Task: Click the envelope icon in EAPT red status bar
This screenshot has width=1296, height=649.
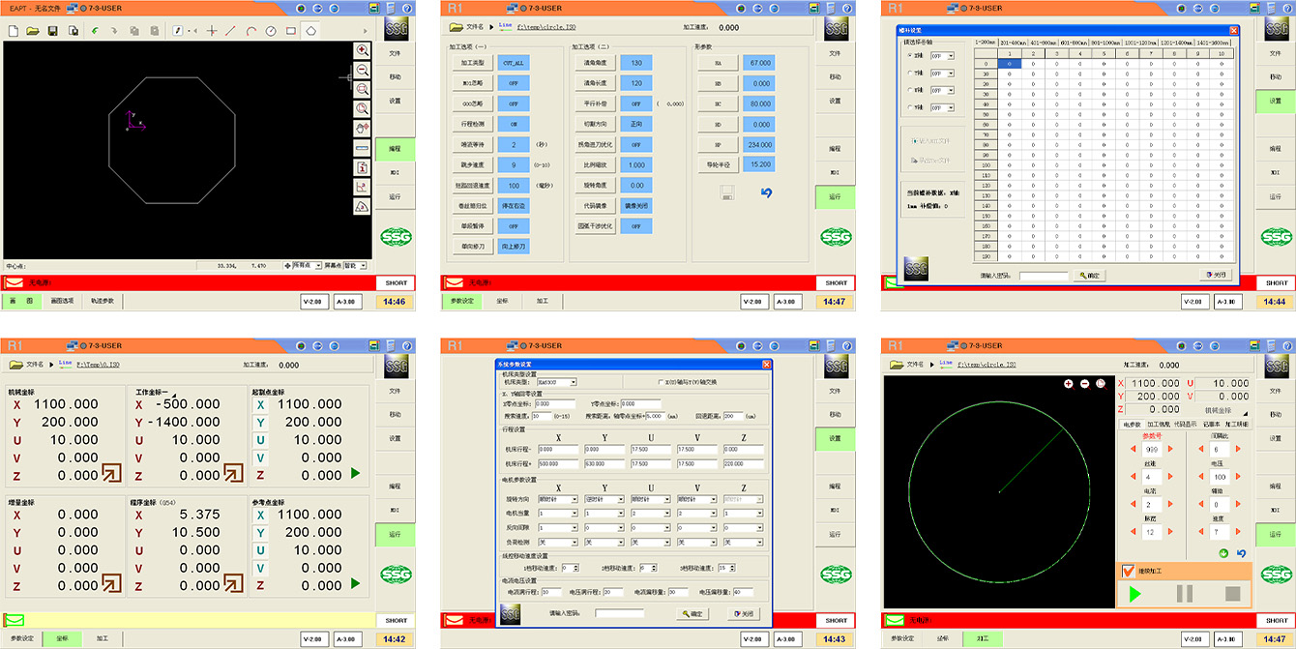Action: tap(15, 283)
